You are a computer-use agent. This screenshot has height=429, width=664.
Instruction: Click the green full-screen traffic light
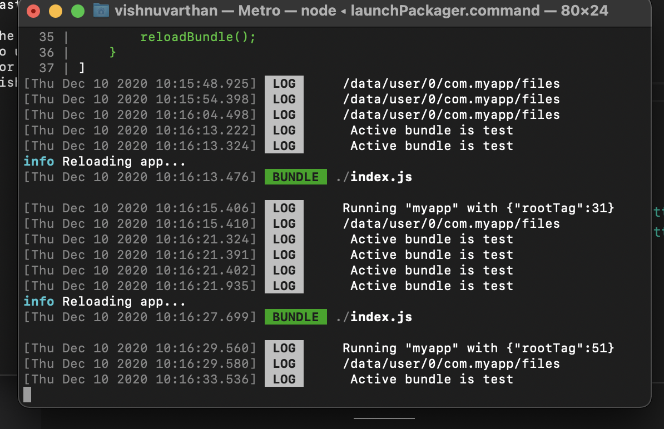(77, 11)
